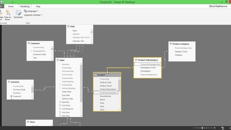This screenshot has height=130, width=231.
Task: Click the zoom slider handle
Action: [202, 128]
